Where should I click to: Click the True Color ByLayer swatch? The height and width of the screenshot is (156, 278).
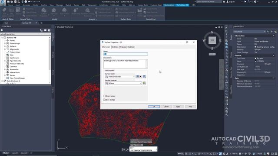click(255, 58)
